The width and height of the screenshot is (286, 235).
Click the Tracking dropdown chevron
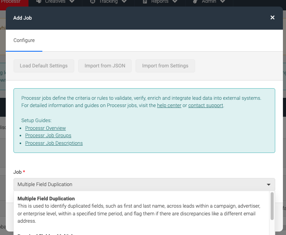124,2
